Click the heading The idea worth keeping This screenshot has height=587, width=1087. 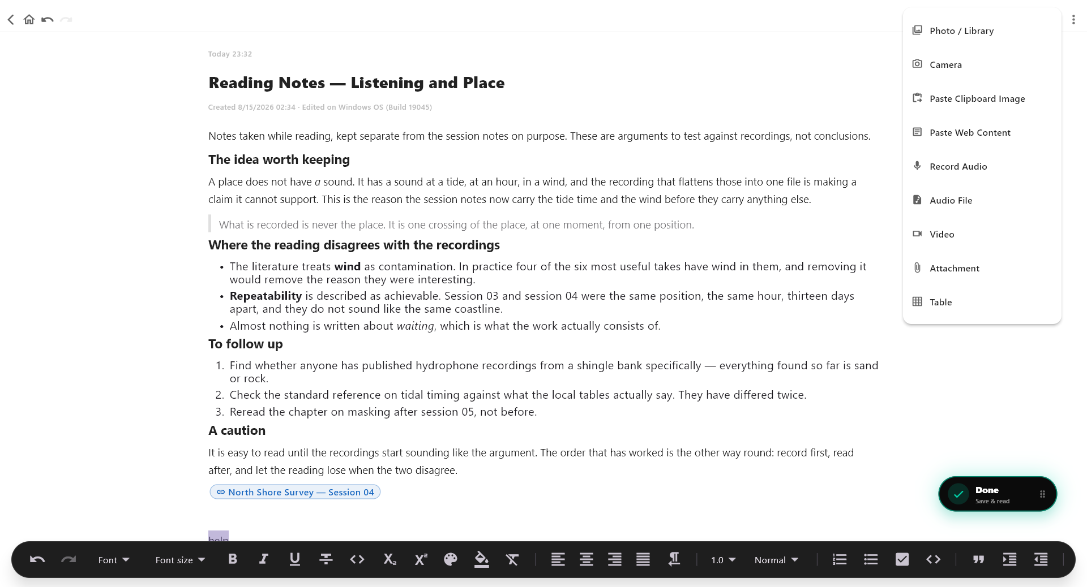coord(279,159)
